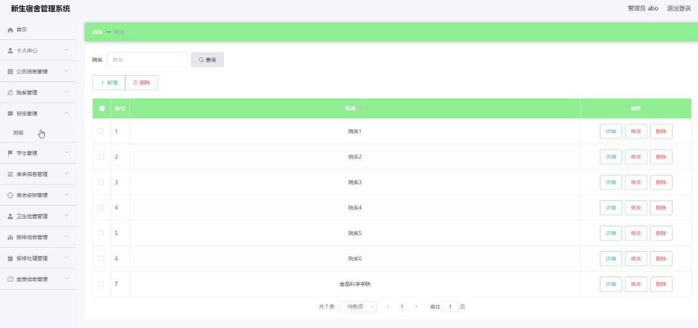Screen dimensions: 698x328
Task: Click the home icon in the sidebar
Action: coord(10,30)
